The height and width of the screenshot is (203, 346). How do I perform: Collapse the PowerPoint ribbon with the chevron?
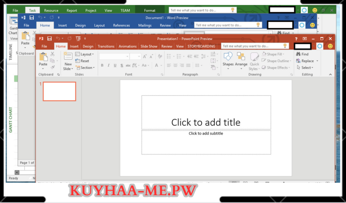[x=330, y=74]
